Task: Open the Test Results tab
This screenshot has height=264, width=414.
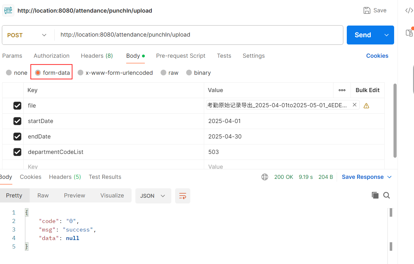Action: click(105, 177)
